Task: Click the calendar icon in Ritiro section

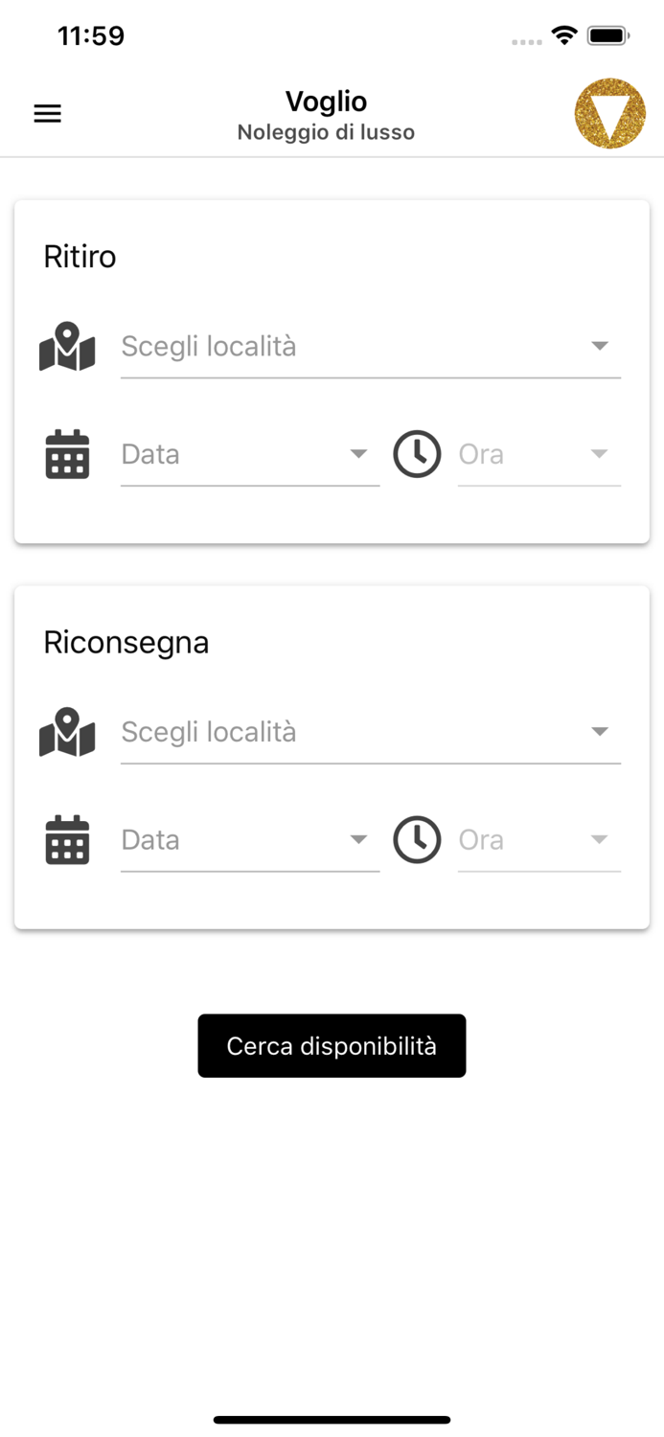Action: pyautogui.click(x=67, y=454)
